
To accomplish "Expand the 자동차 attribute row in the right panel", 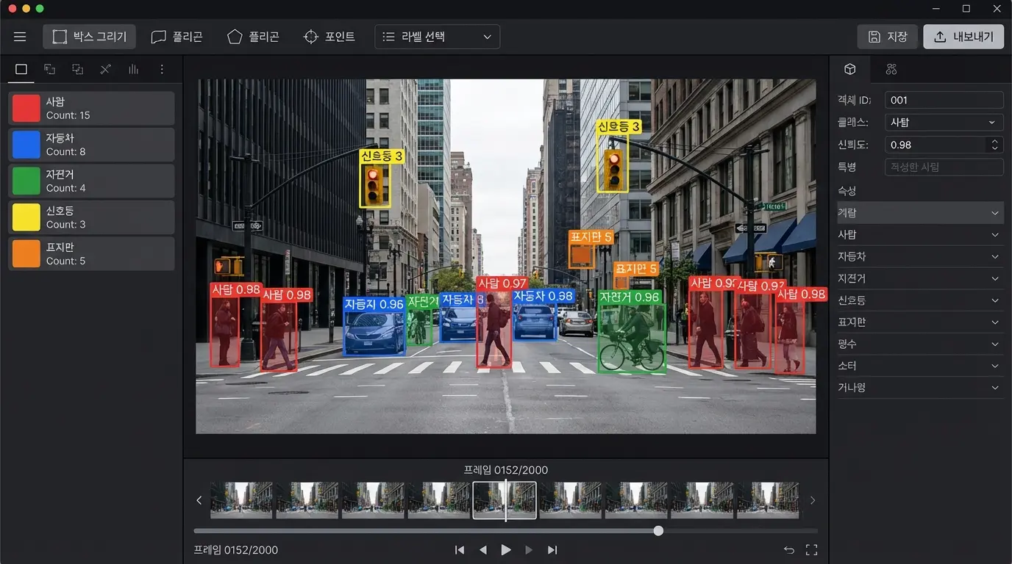I will coord(920,257).
